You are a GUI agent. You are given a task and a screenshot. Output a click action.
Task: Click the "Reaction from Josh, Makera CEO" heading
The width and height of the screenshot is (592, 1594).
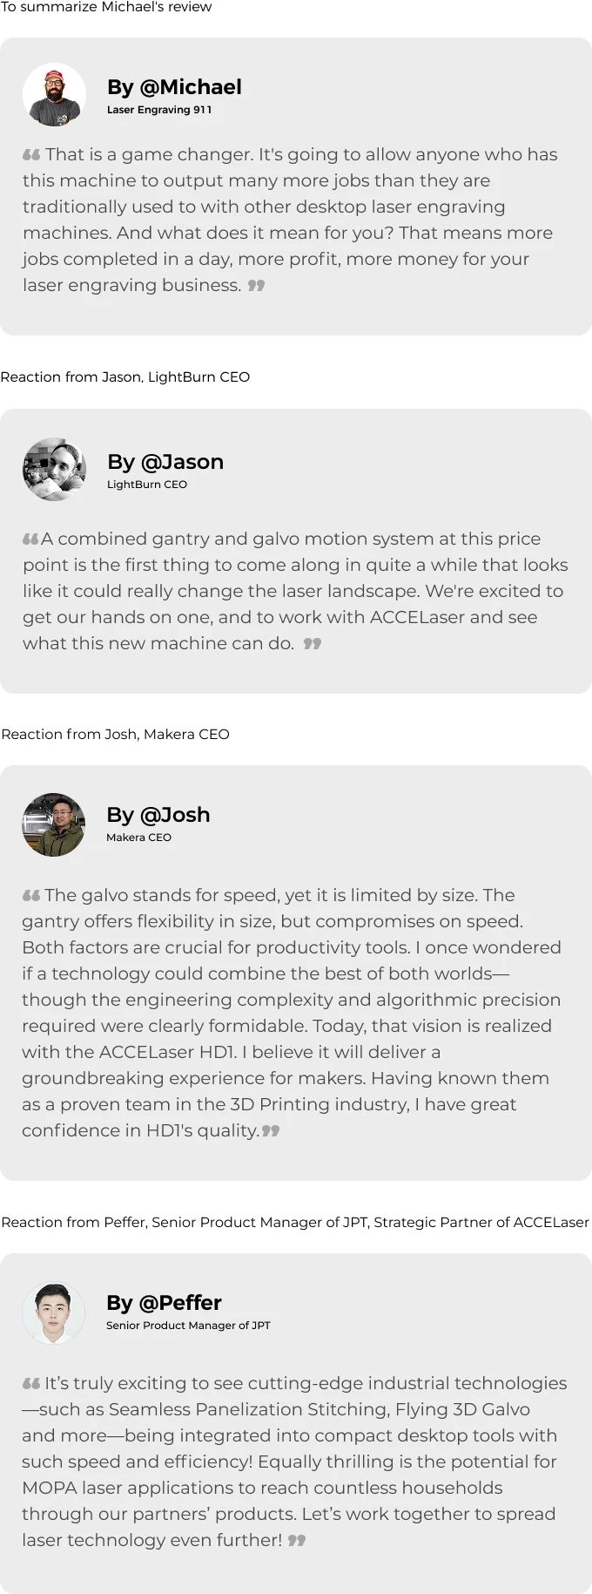[x=115, y=735]
